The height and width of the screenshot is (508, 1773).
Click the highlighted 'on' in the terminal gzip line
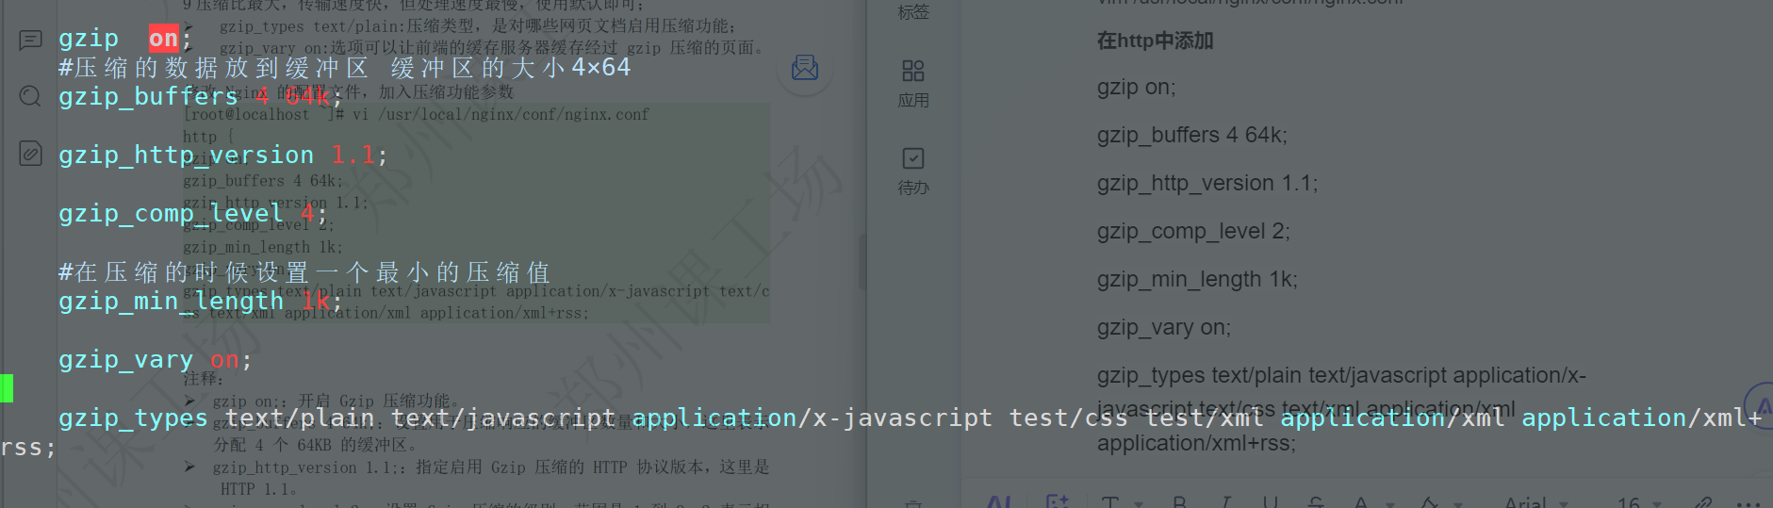163,38
